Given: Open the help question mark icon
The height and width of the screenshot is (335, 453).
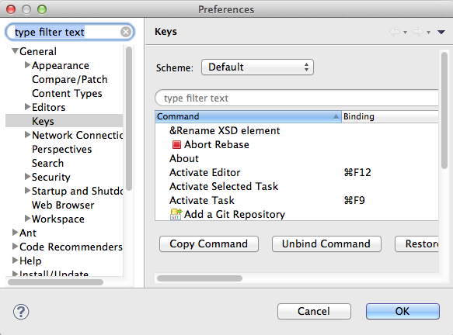Looking at the screenshot, I should 21,312.
